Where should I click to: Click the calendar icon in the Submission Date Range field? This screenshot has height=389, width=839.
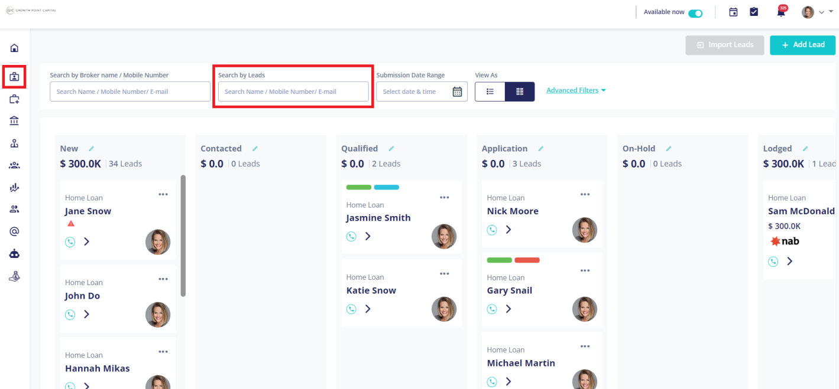pos(457,91)
